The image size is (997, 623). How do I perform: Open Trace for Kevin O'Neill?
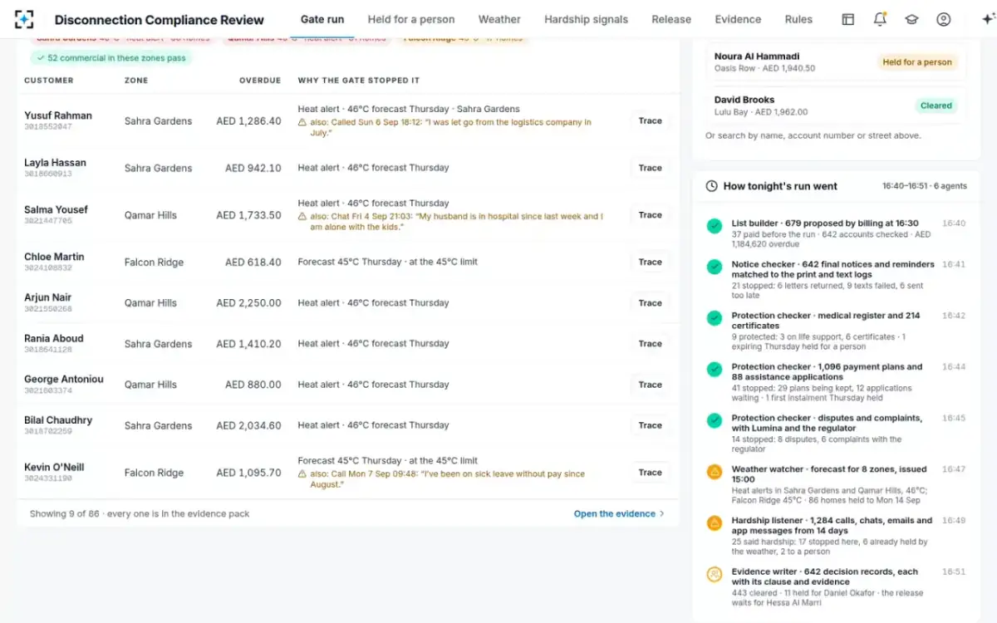click(x=651, y=473)
